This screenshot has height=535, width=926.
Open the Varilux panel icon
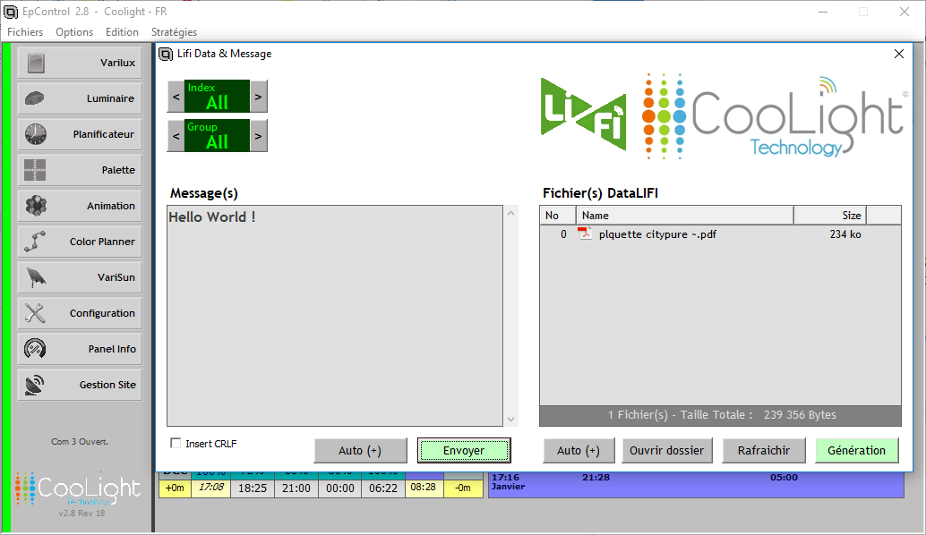pos(36,64)
